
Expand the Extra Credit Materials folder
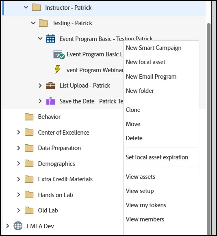click(19, 179)
